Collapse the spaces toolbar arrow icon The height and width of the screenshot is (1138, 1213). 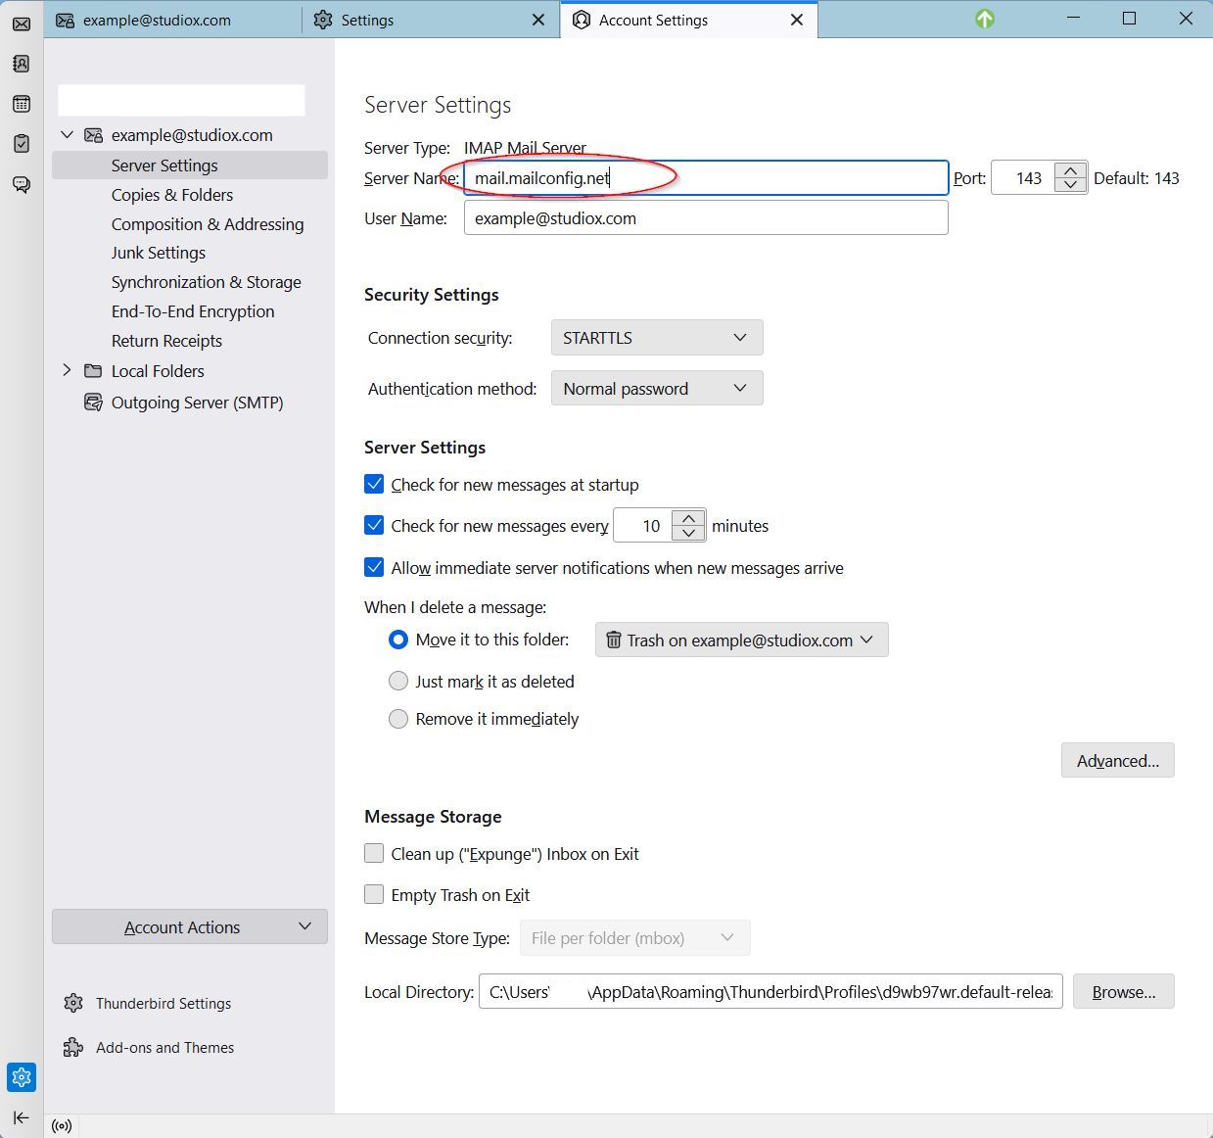click(x=22, y=1117)
